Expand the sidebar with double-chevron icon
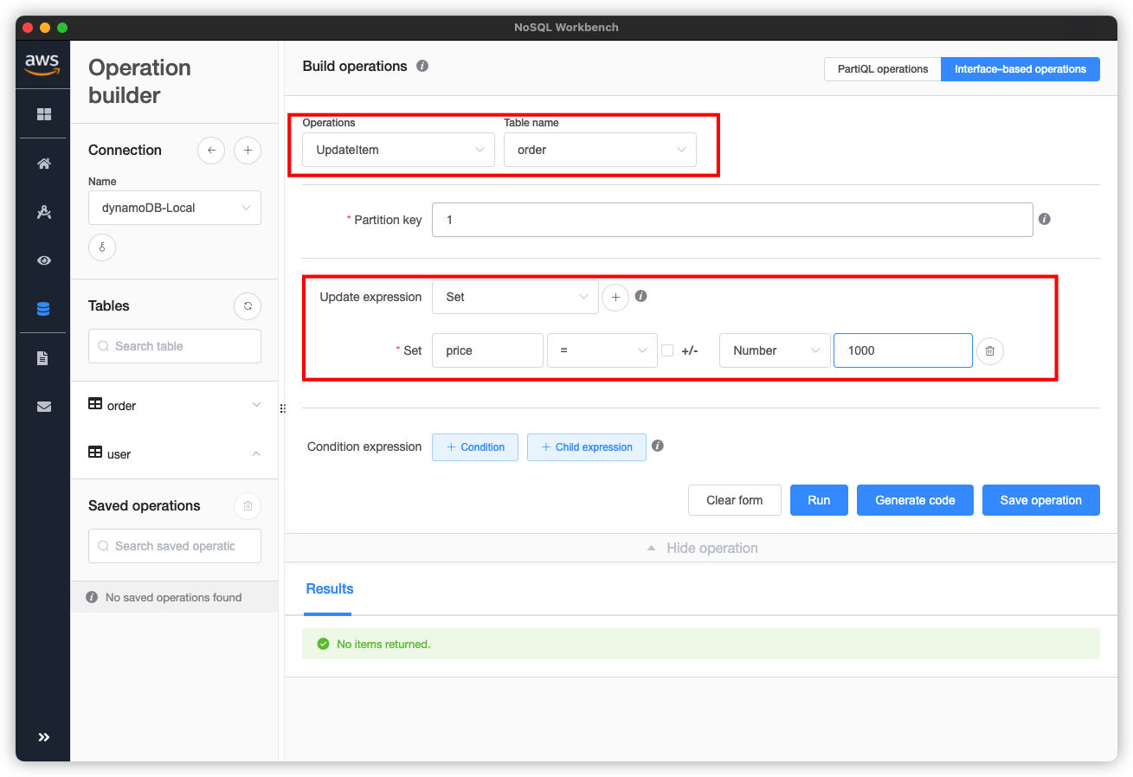This screenshot has height=777, width=1133. (x=43, y=737)
